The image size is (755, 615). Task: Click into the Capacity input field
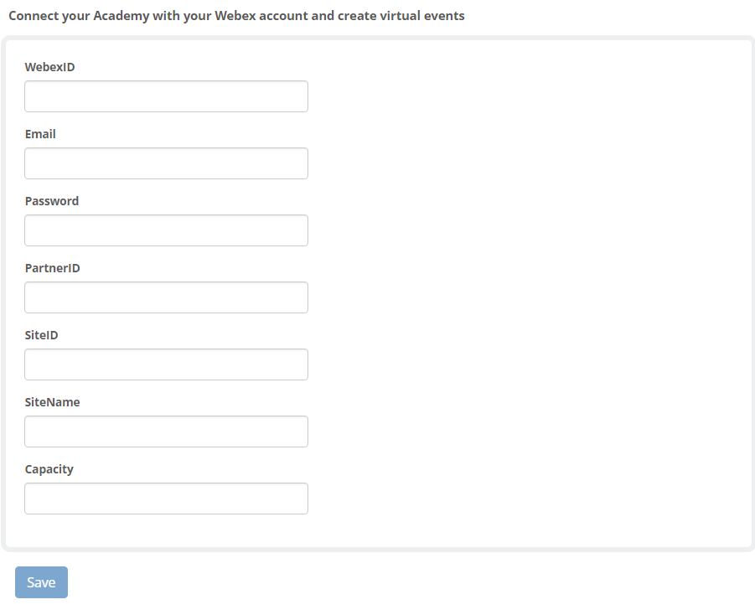pyautogui.click(x=165, y=498)
